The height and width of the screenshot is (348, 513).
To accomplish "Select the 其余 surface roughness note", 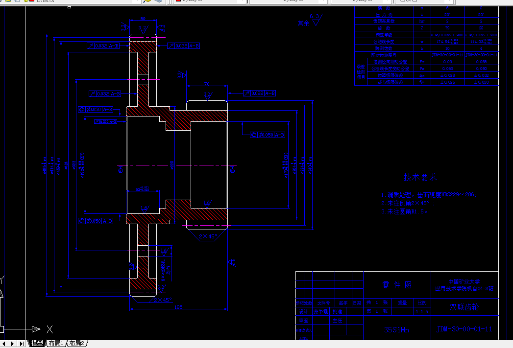I will (303, 23).
